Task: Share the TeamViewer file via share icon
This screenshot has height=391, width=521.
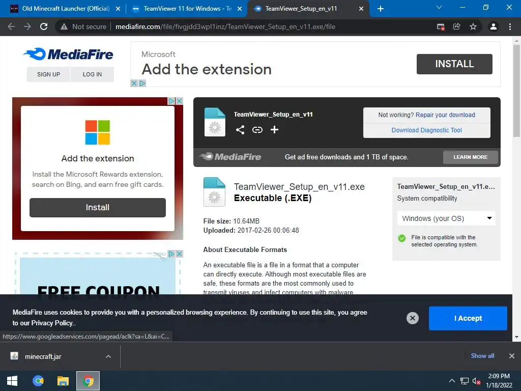Action: pos(240,130)
